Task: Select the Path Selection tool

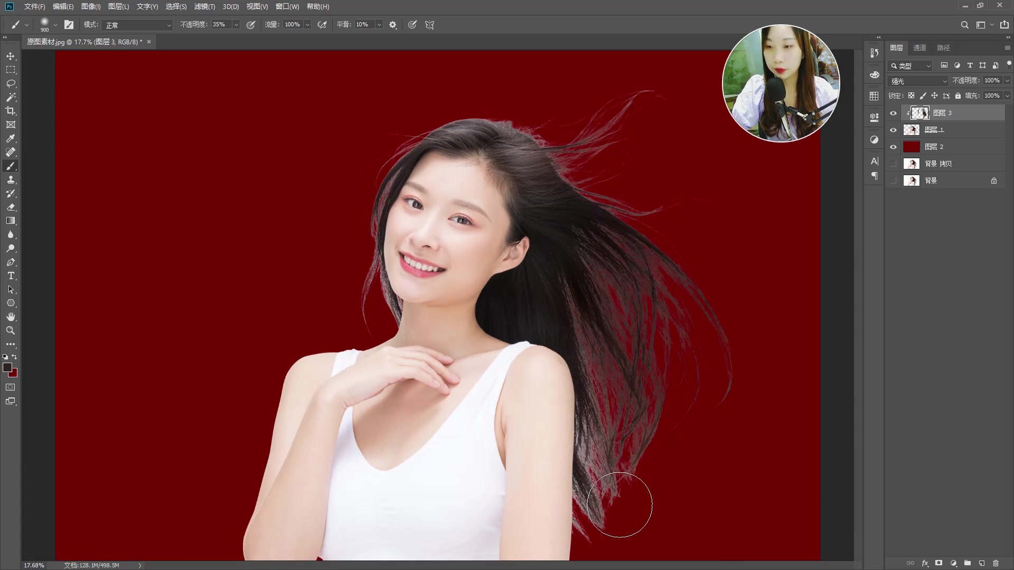Action: [11, 289]
